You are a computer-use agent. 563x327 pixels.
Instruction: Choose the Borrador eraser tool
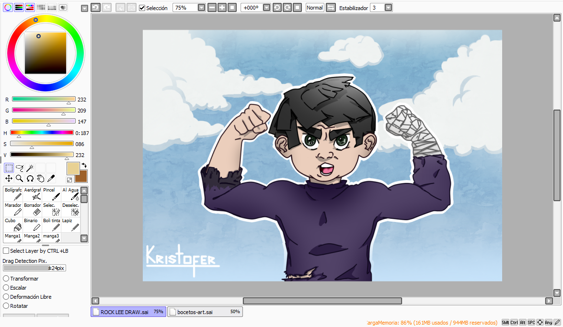tap(32, 209)
